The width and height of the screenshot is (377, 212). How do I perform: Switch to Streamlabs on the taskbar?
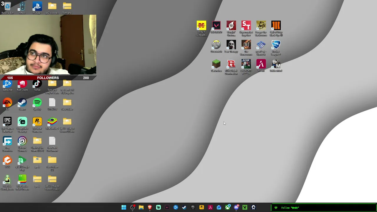click(x=158, y=207)
